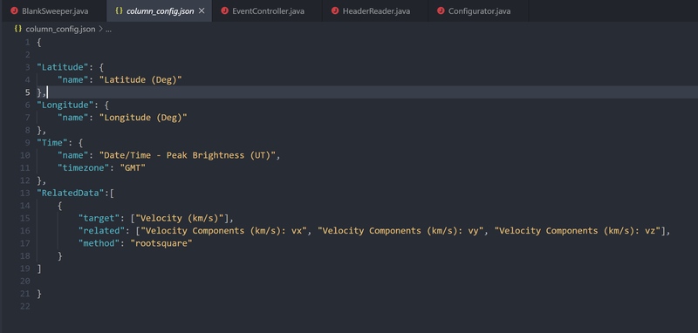Switch to the HeaderReader.java tab
This screenshot has width=698, height=333.
click(375, 10)
